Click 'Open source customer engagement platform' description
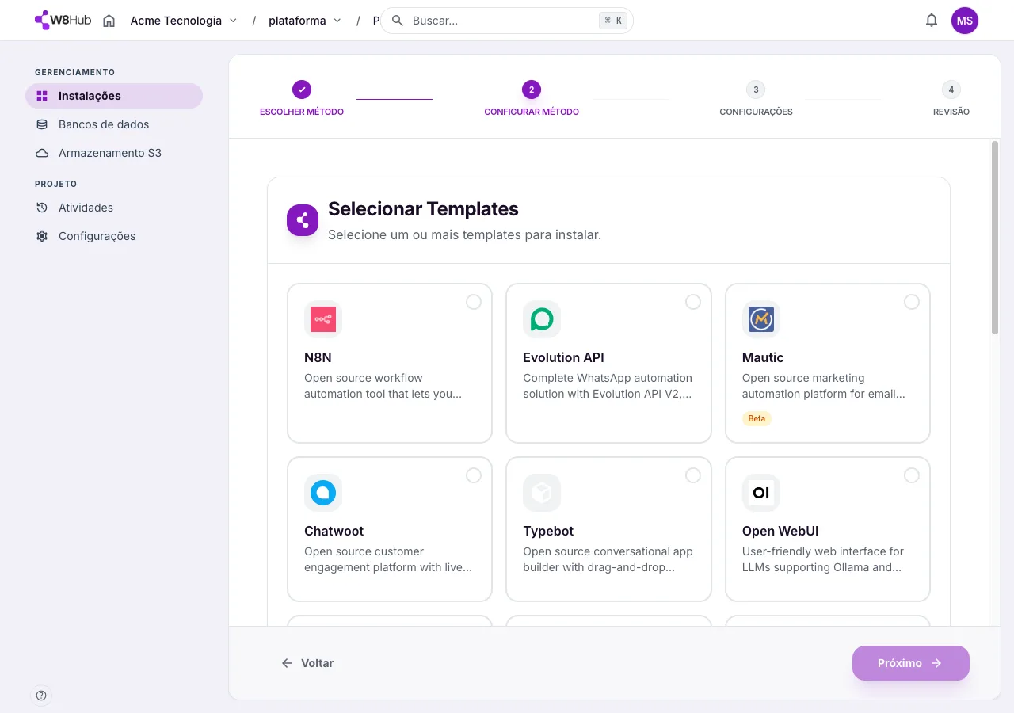This screenshot has width=1014, height=713. click(388, 559)
